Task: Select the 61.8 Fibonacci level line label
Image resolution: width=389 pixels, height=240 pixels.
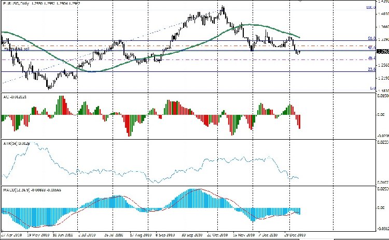Action: click(371, 39)
